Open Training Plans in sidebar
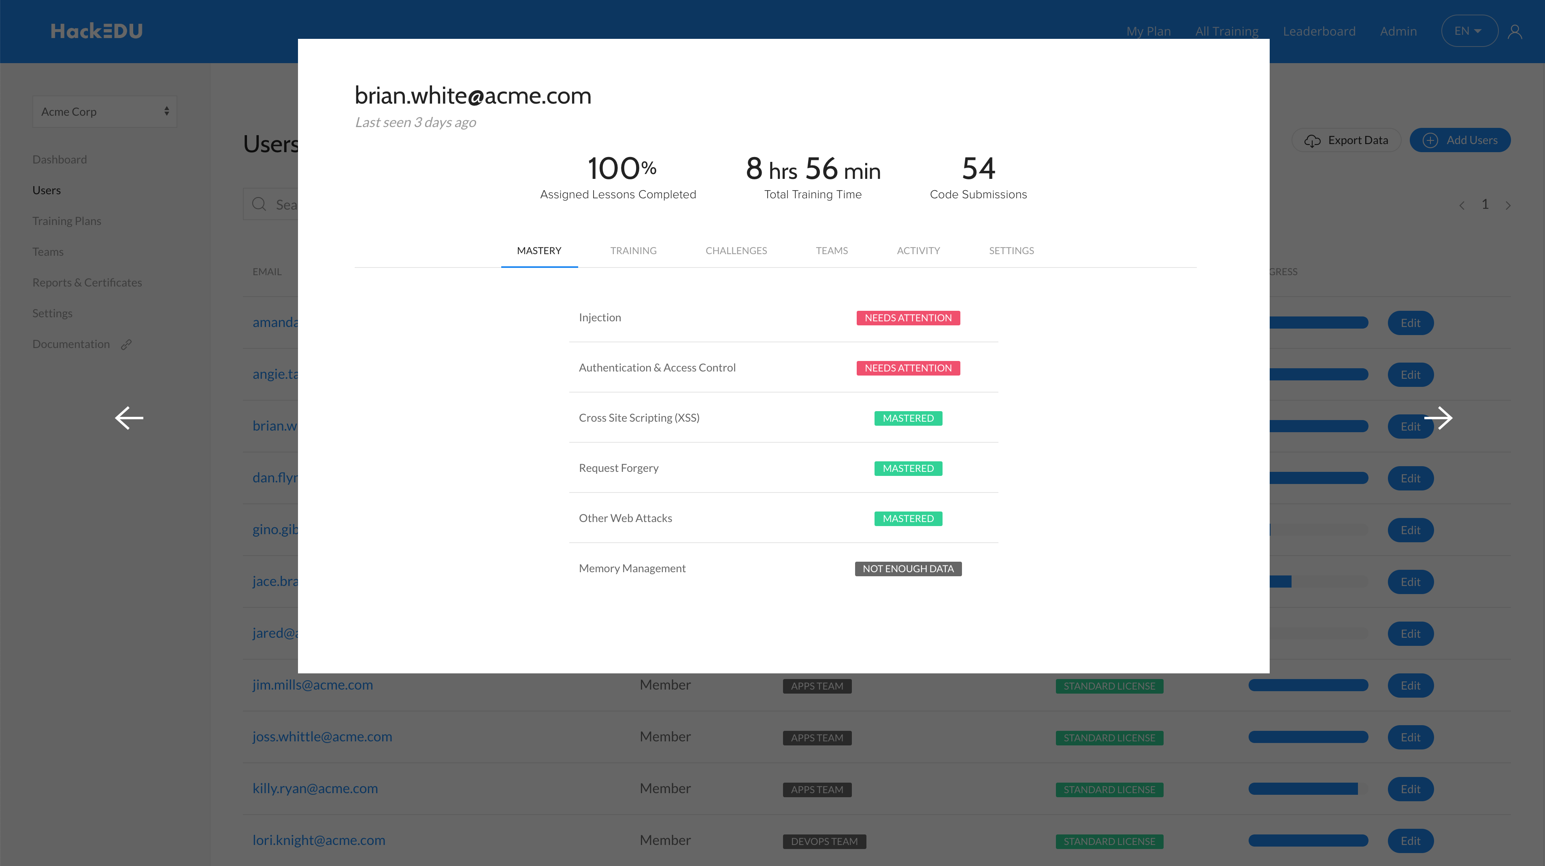 click(x=66, y=221)
